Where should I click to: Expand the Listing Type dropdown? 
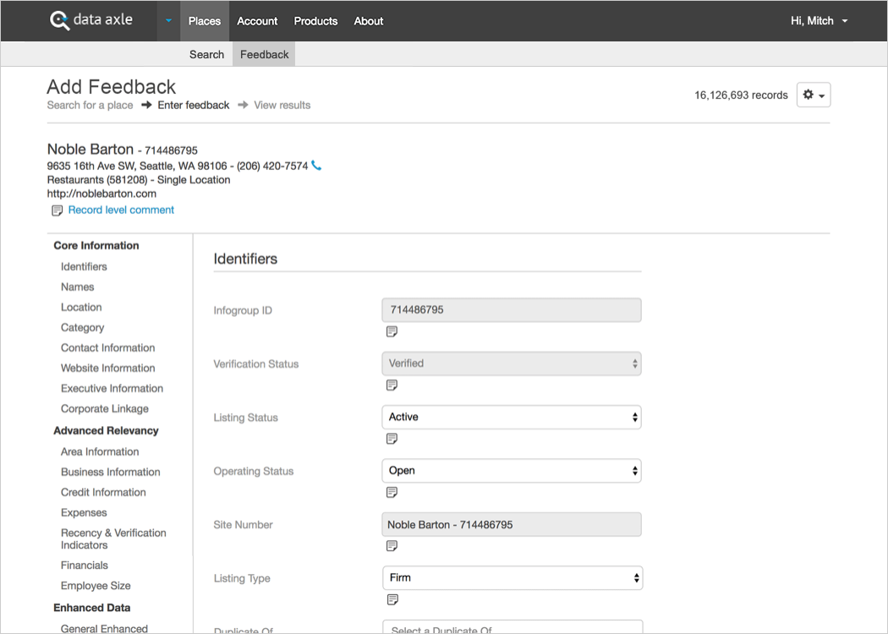[512, 578]
